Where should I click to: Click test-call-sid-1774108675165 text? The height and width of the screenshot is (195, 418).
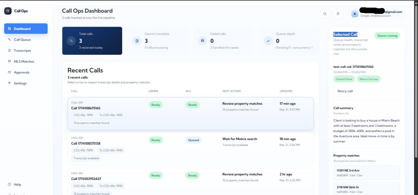(x=353, y=67)
